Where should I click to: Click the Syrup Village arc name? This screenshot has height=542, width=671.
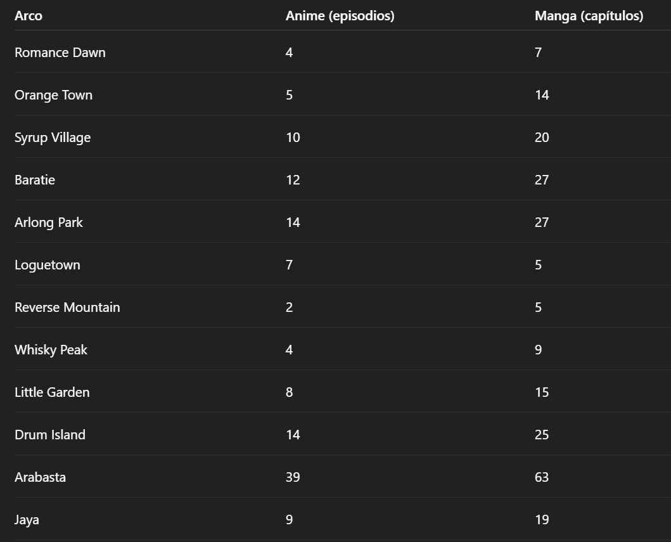[53, 138]
